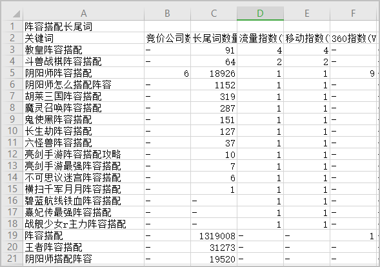Select cell 魔灵召唤阵容搭配
Viewport: 380px width, 267px height.
(x=84, y=108)
